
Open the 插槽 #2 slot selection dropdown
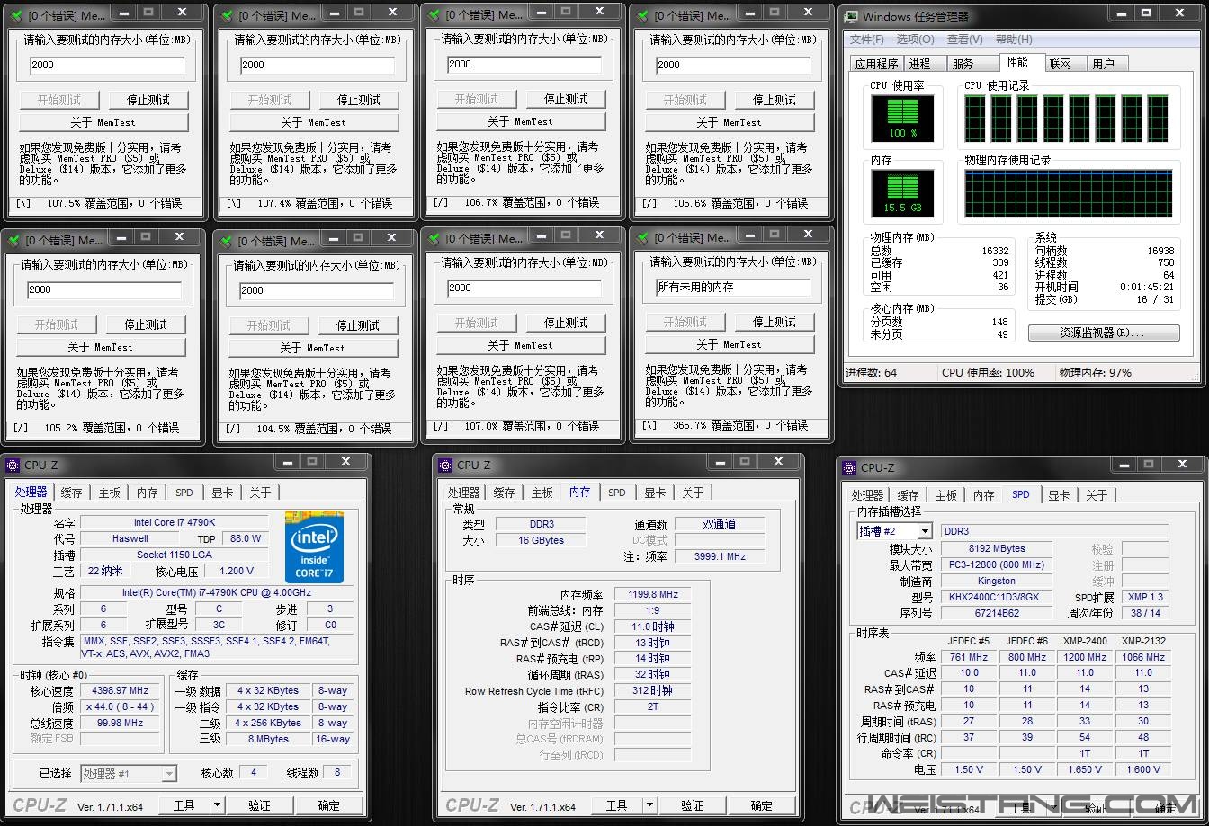click(924, 531)
